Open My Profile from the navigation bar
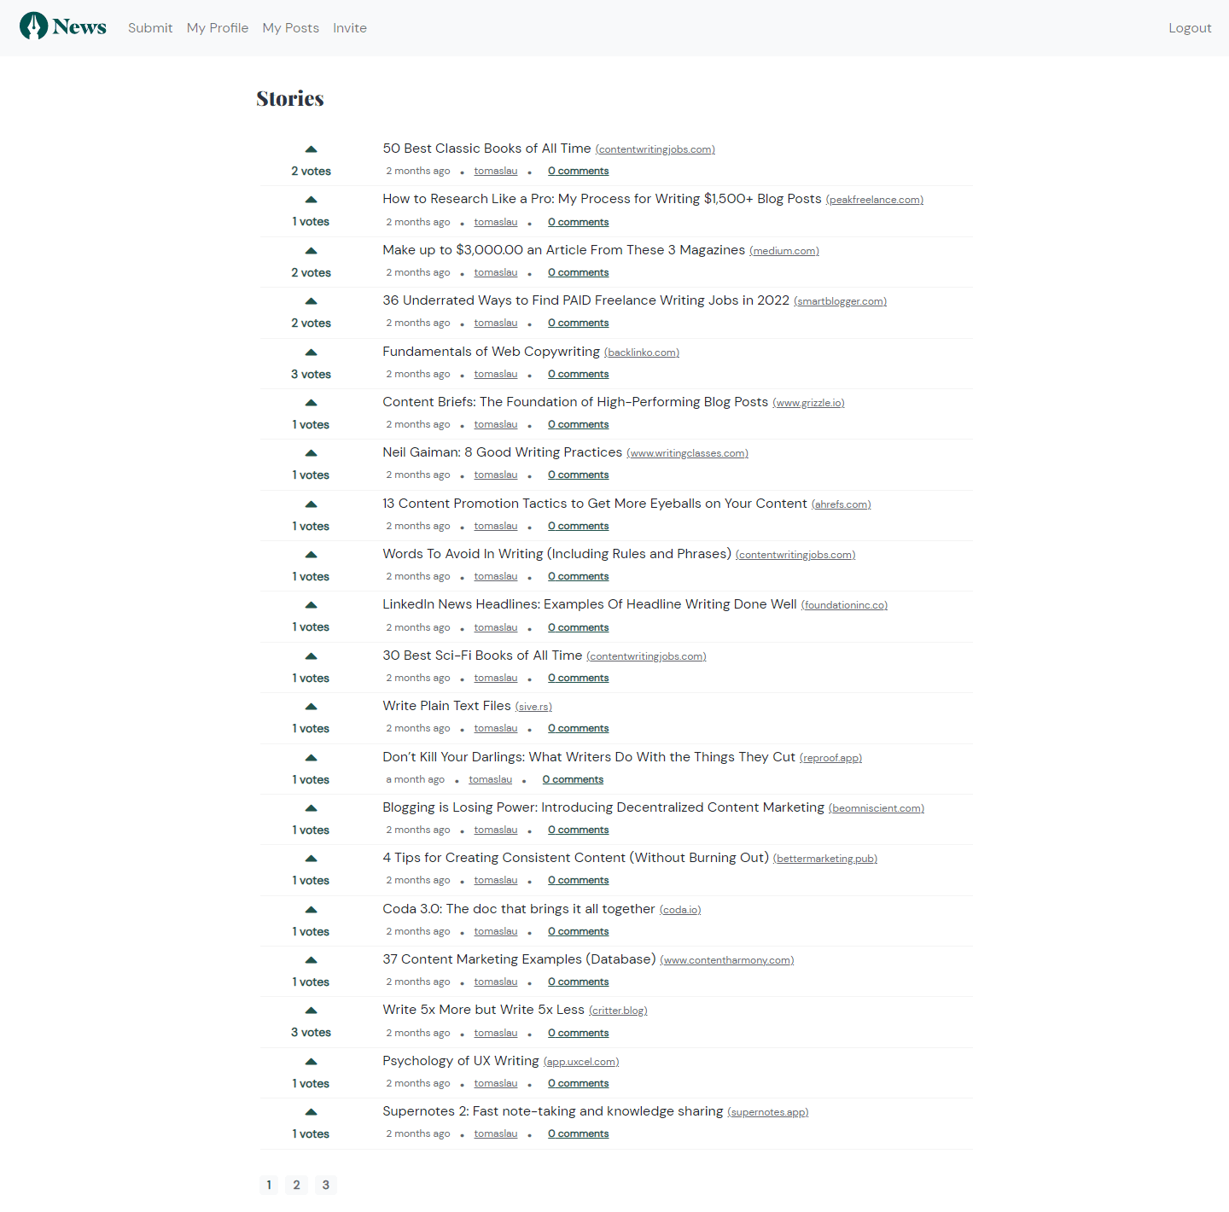Screen dimensions: 1229x1212 pyautogui.click(x=217, y=27)
